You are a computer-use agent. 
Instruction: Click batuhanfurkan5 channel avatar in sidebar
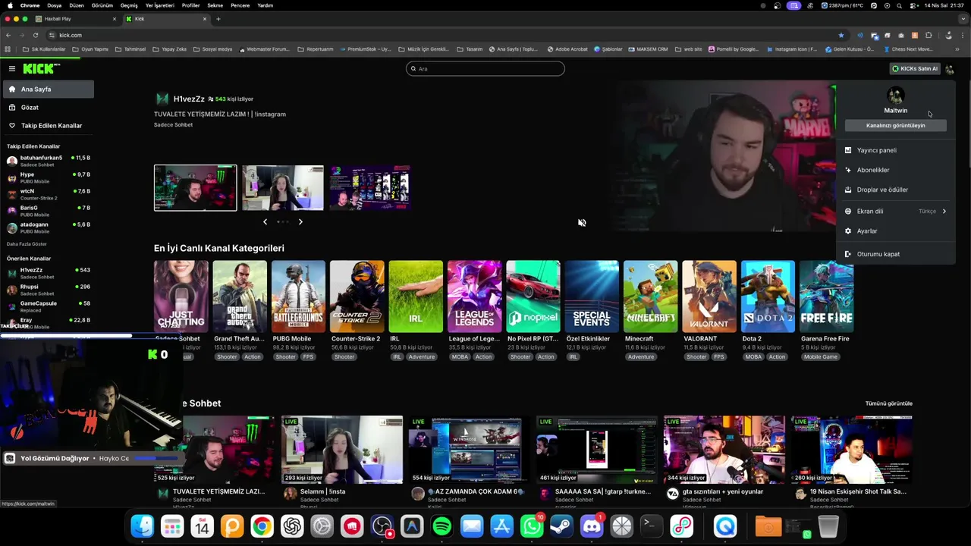(x=12, y=161)
